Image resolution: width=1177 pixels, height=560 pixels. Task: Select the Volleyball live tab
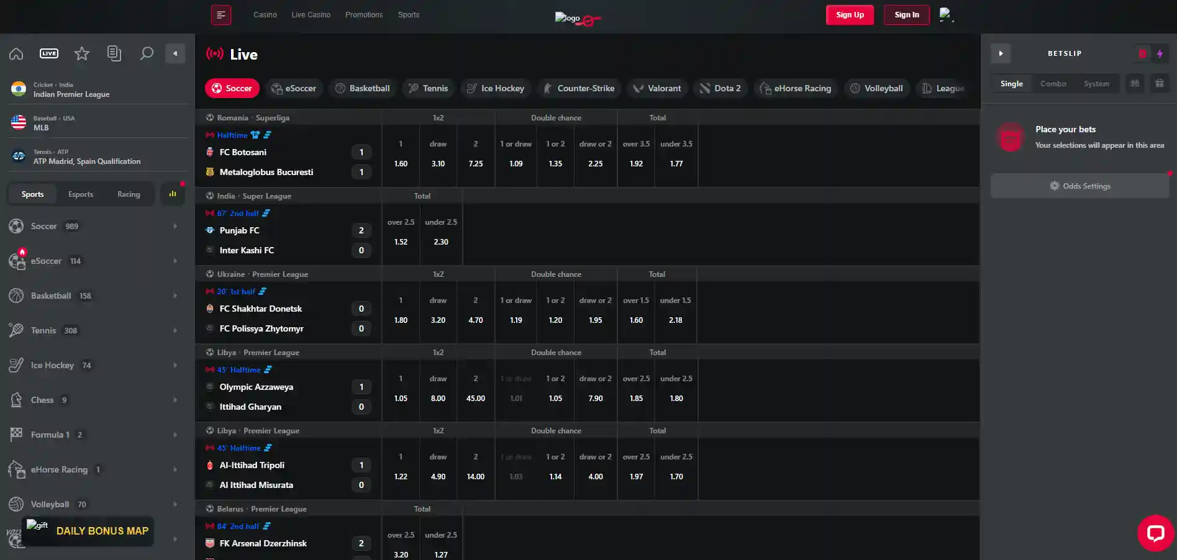(876, 88)
